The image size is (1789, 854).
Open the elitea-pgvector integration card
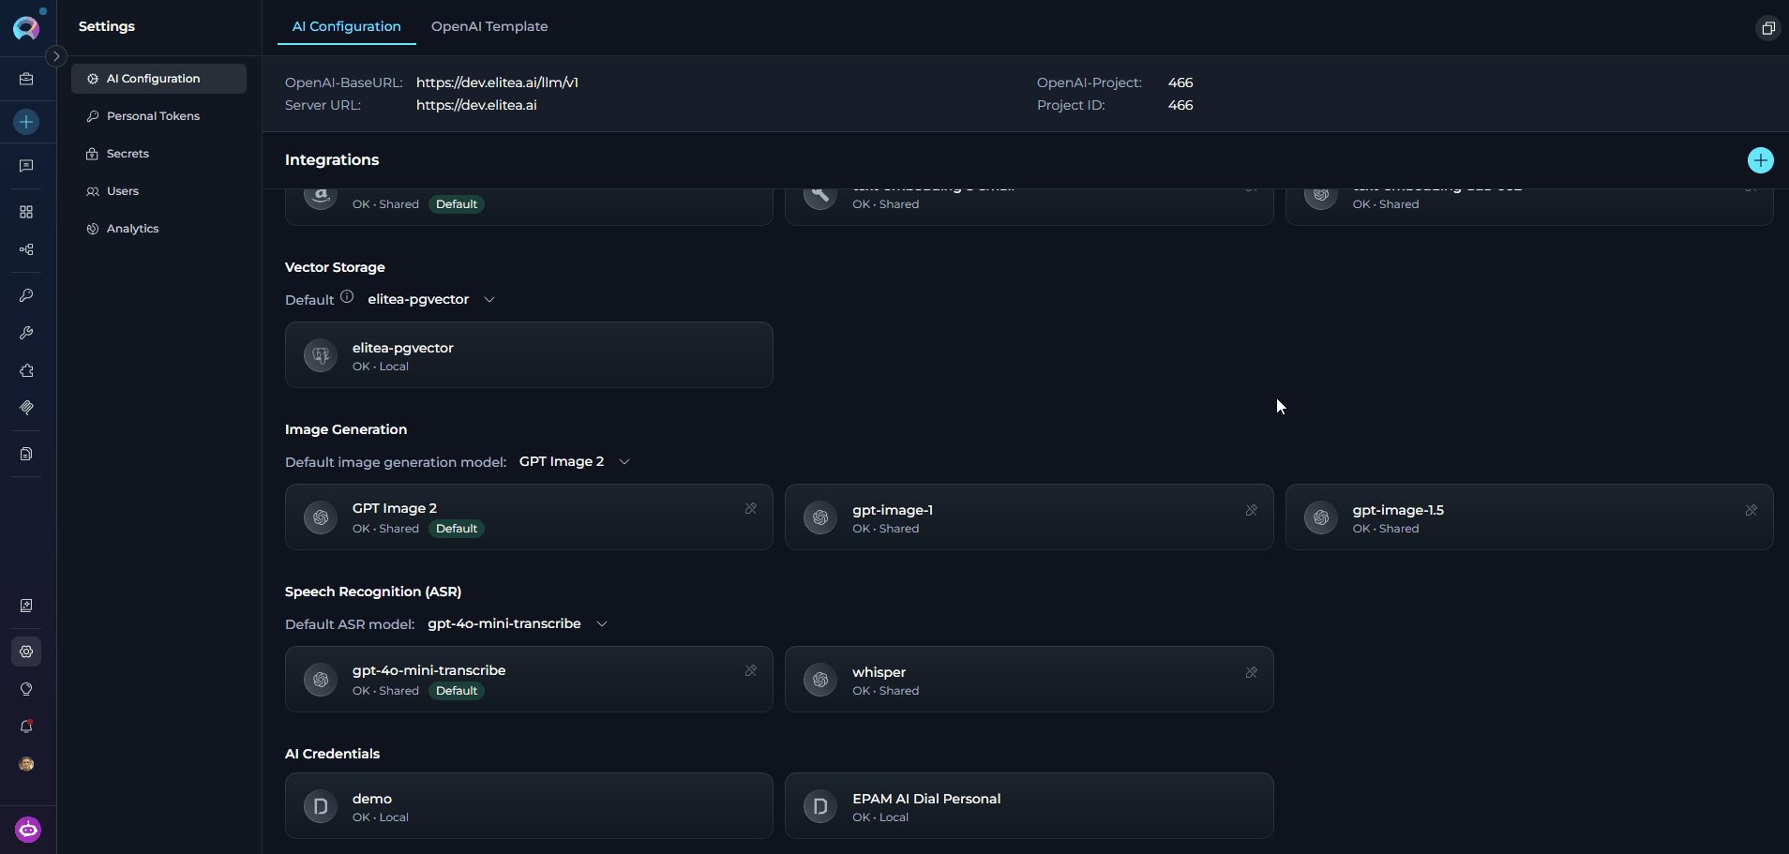click(529, 355)
